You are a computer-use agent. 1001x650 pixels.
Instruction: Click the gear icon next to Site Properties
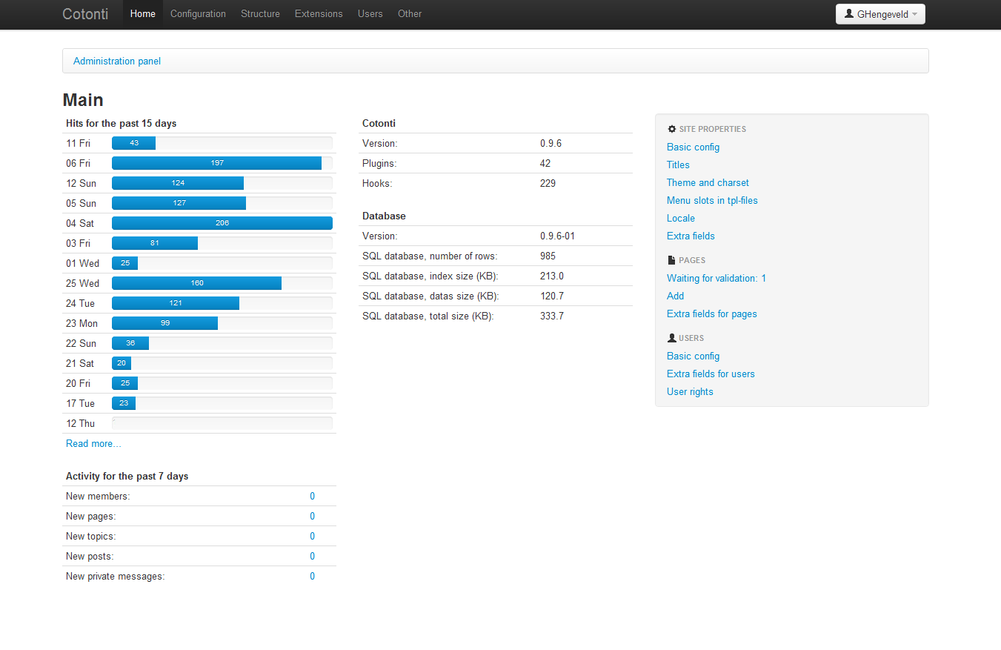coord(672,129)
